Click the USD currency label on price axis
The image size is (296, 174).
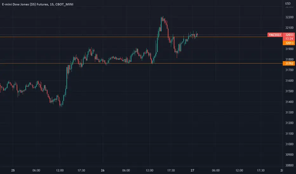[288, 3]
